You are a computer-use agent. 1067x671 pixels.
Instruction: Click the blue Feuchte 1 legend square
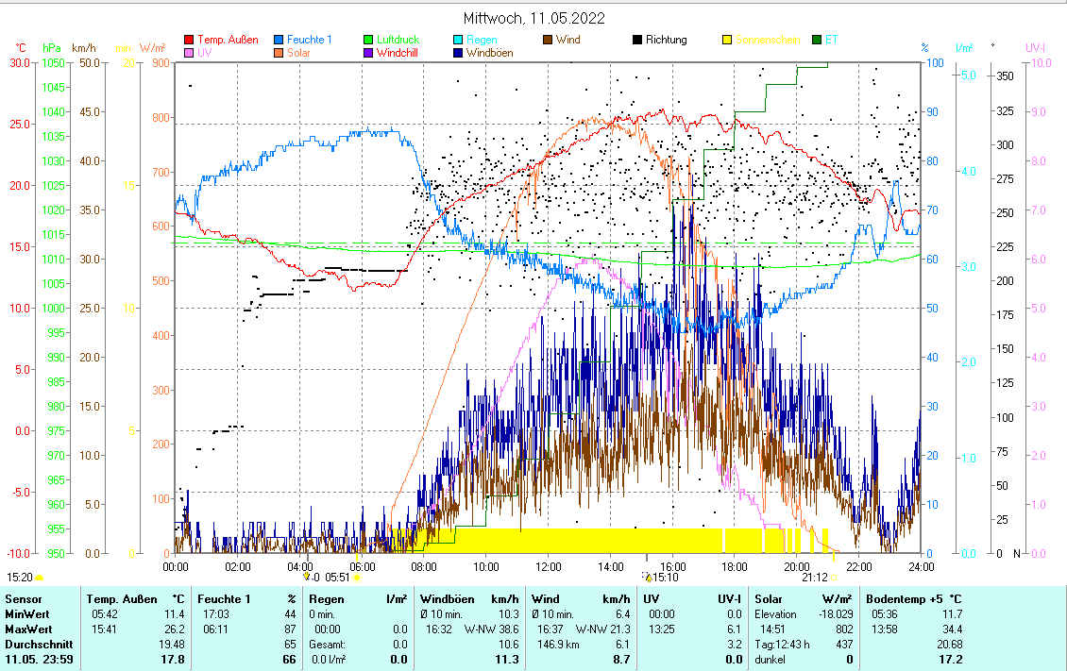[x=279, y=40]
